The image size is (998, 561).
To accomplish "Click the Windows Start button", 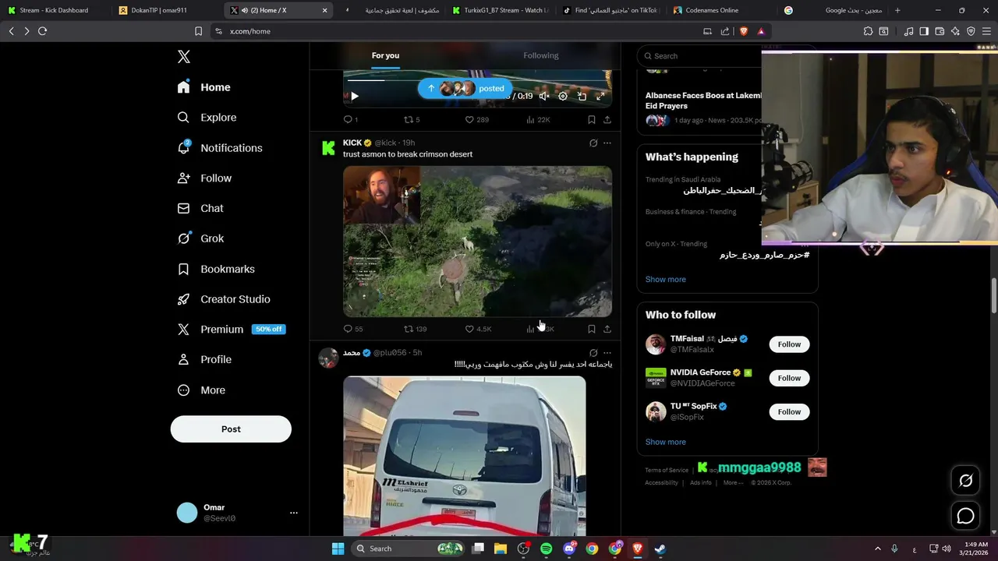I will coord(338,549).
